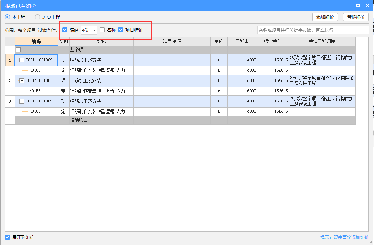Click the 综合单价 column header

tap(273, 41)
